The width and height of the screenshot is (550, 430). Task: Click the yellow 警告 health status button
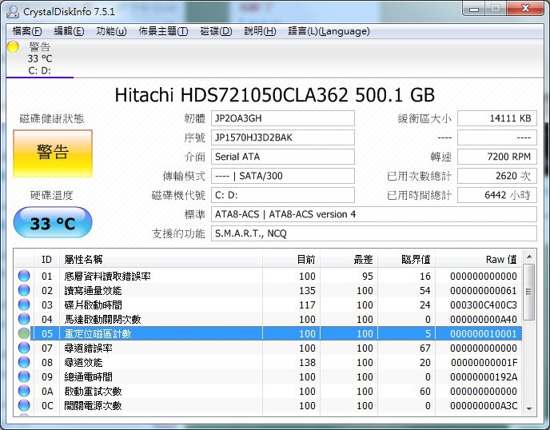tap(53, 153)
